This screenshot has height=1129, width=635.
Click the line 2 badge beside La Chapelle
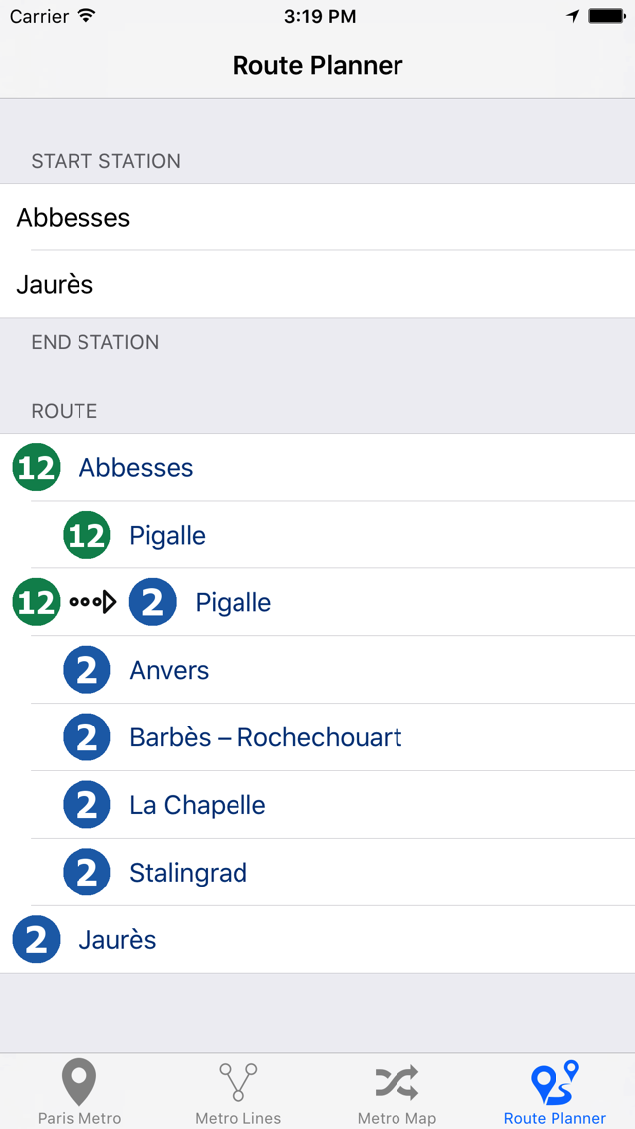(86, 806)
